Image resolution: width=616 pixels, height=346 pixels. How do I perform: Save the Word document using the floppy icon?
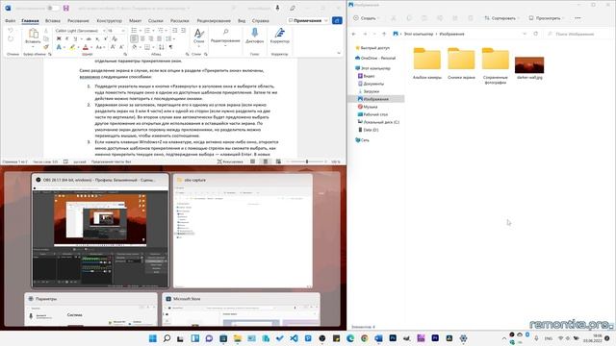[x=66, y=8]
